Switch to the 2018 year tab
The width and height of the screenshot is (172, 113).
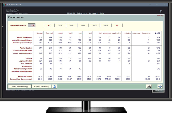point(83,25)
